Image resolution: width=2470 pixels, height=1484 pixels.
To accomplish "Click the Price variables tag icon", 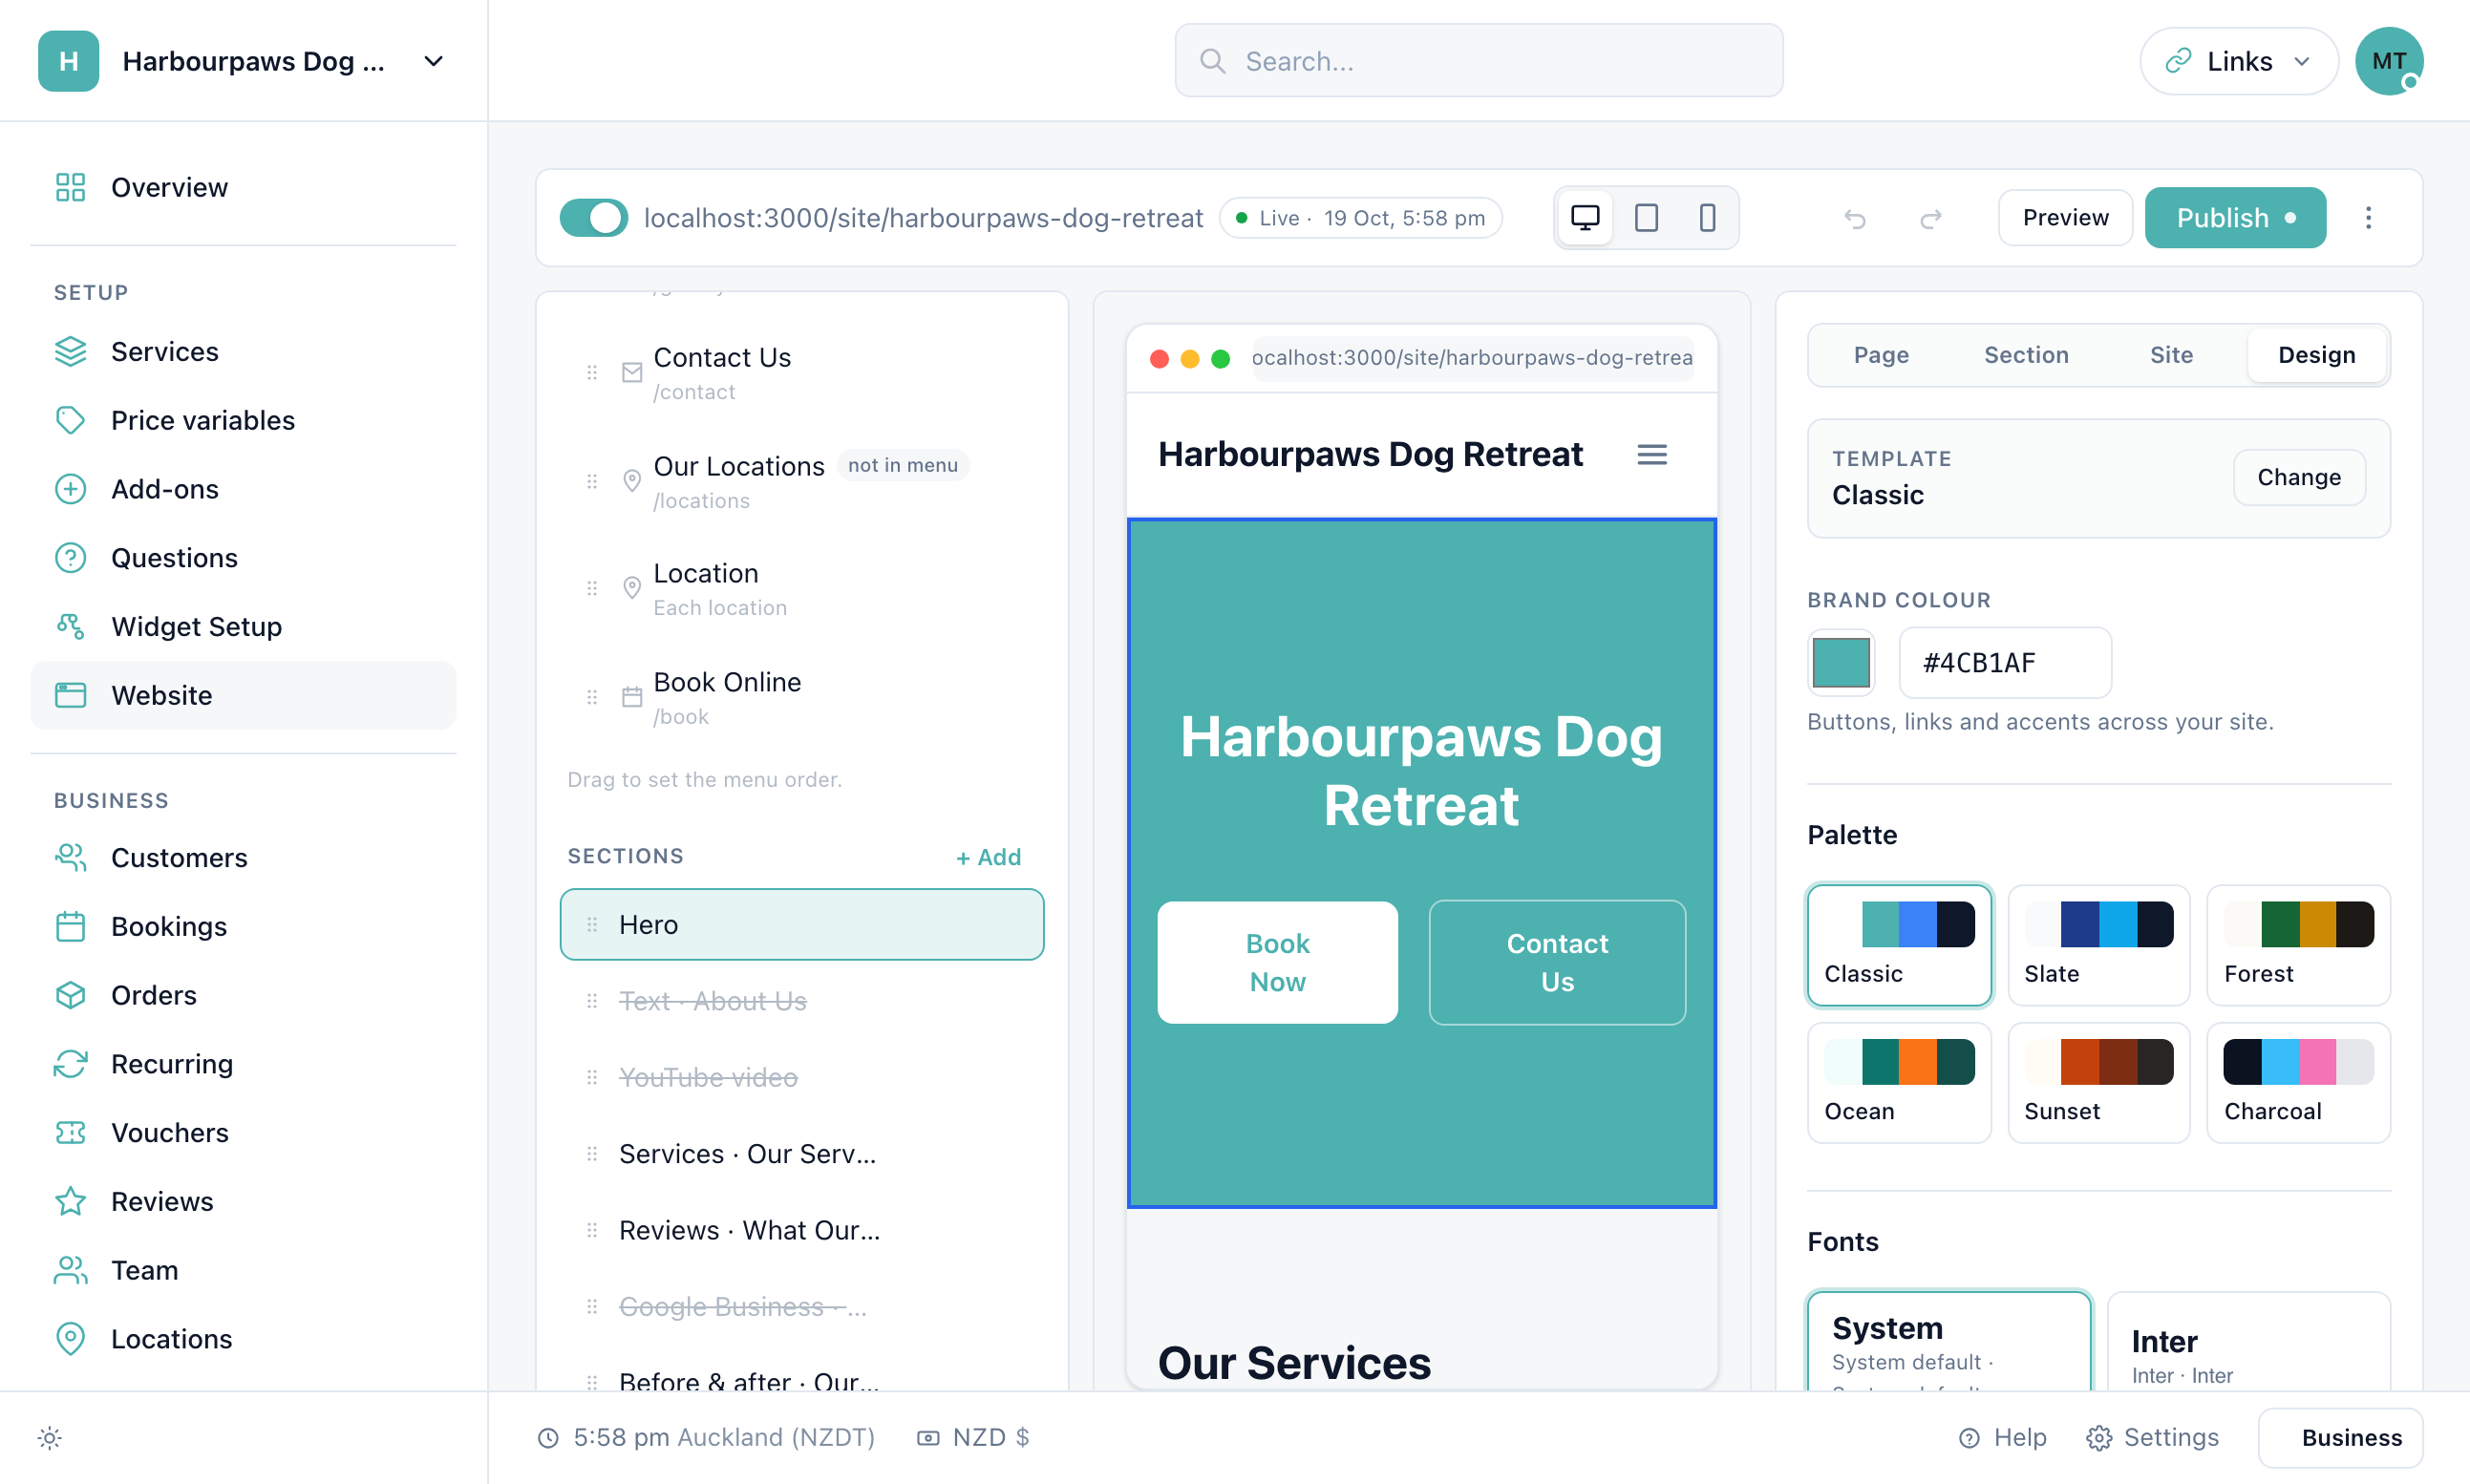I will point(70,420).
